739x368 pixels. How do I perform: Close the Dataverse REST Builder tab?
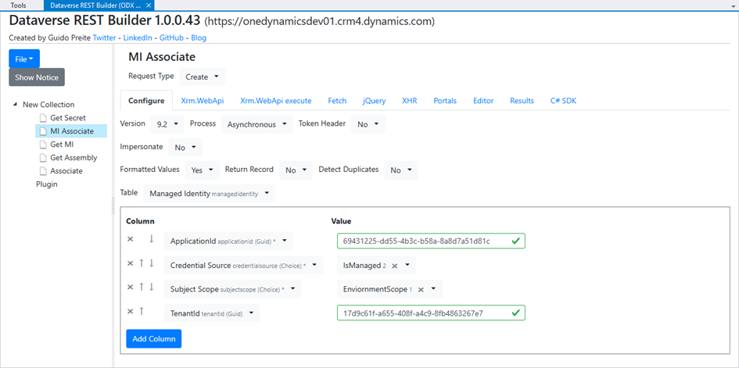[x=149, y=5]
